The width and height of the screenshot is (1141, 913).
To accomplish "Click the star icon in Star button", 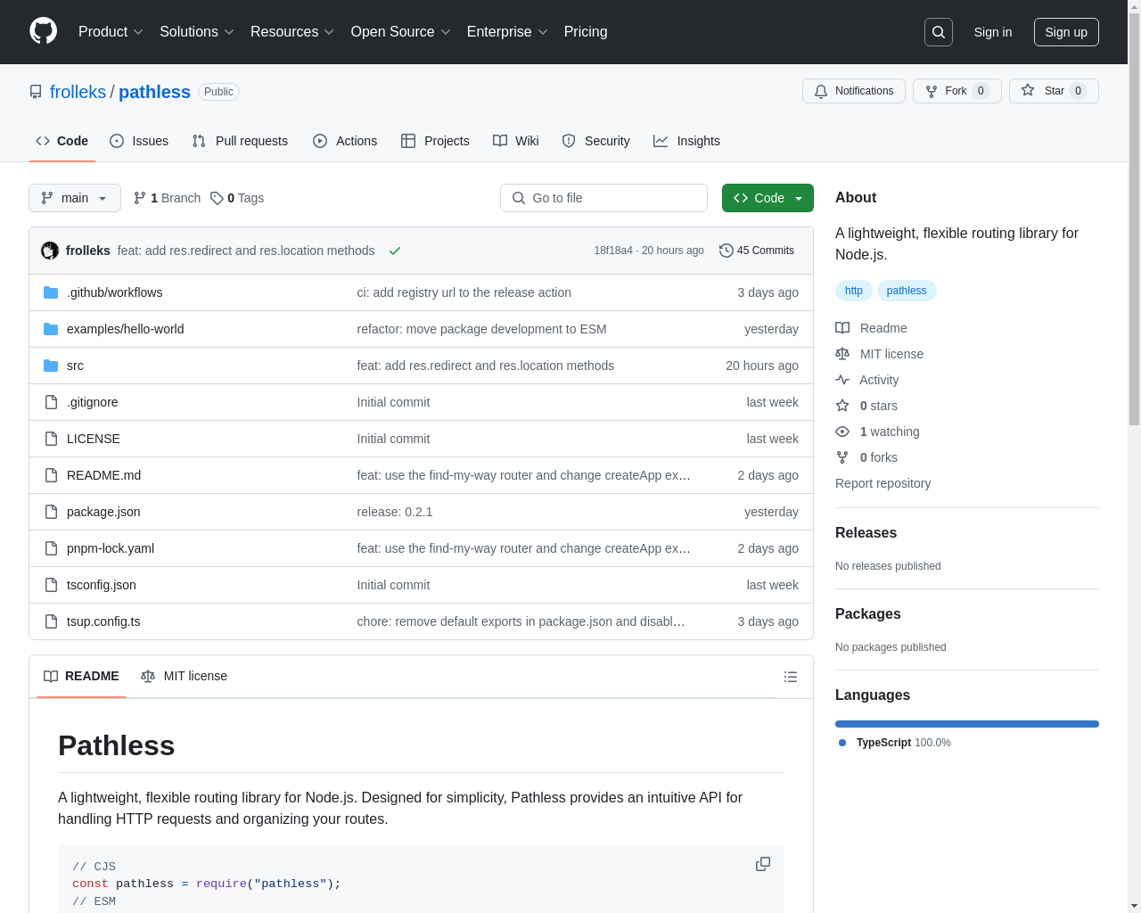I will tap(1028, 90).
